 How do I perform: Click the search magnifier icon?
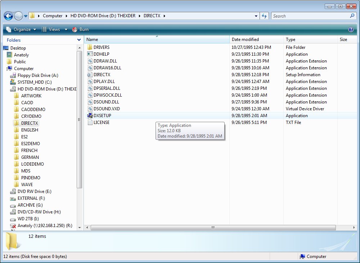pyautogui.click(x=352, y=16)
